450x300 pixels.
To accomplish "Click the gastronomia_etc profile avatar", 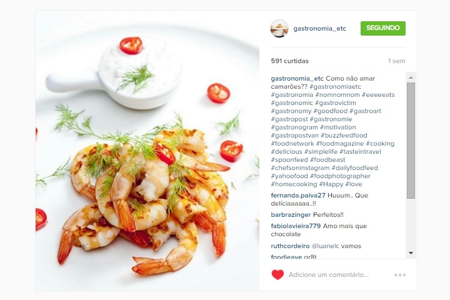I will [279, 28].
